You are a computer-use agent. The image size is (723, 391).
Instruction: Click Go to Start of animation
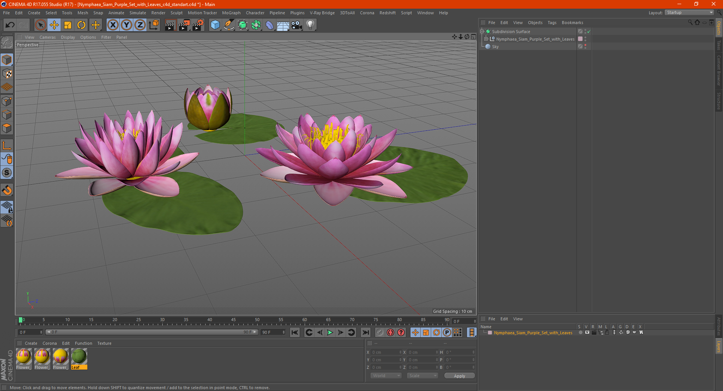pos(295,332)
